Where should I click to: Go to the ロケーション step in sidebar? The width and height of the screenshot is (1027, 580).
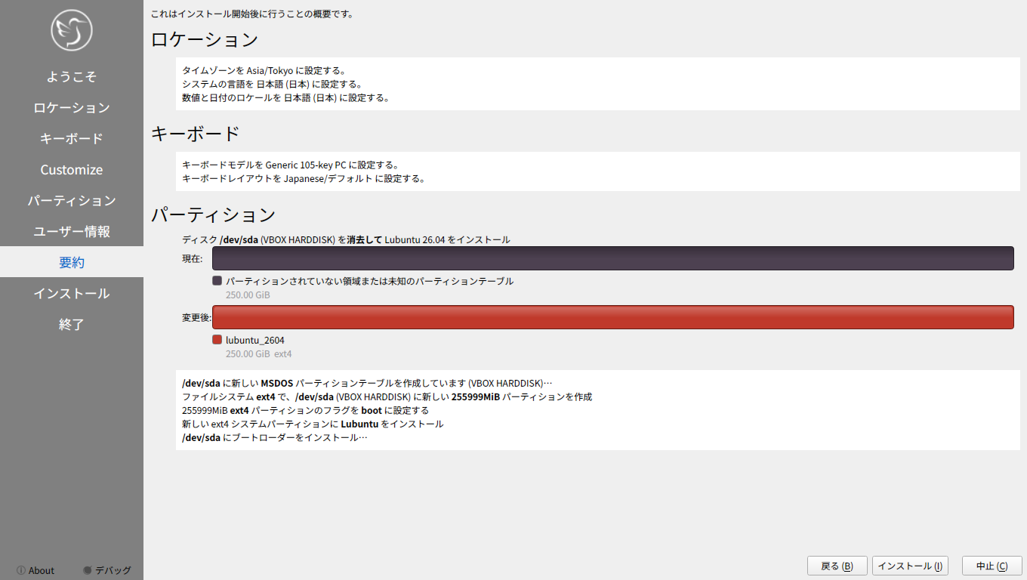[72, 107]
